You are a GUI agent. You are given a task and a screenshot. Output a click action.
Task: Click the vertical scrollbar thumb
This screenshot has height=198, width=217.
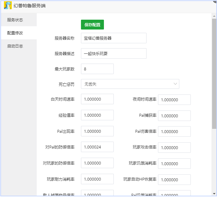point(214,74)
